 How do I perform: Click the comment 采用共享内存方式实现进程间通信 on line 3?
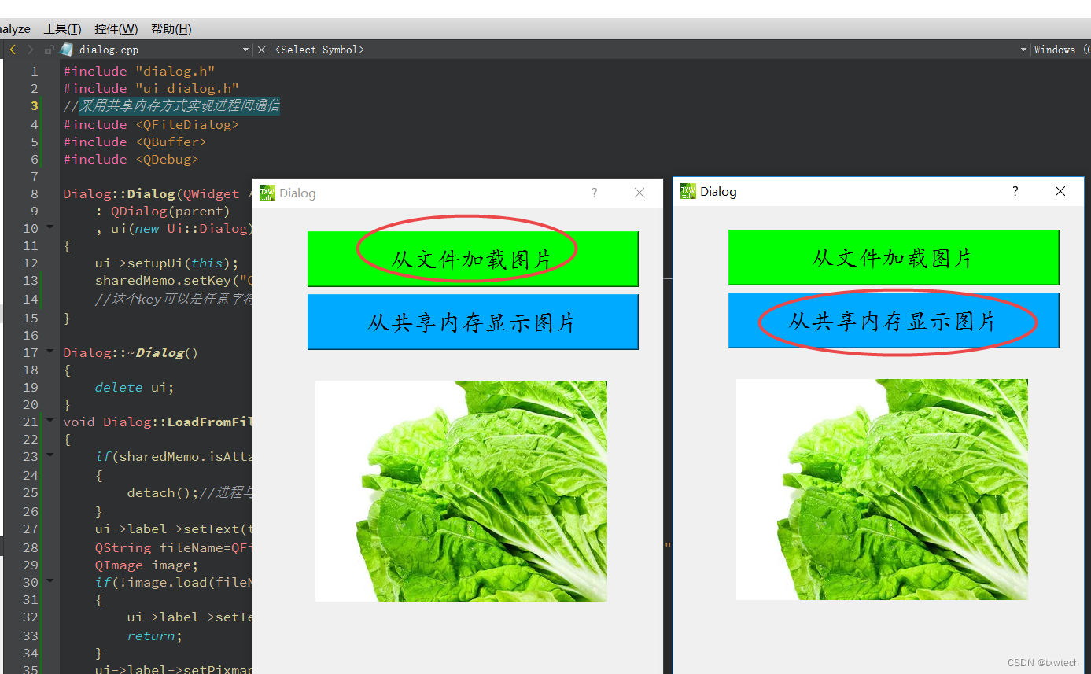pos(179,106)
